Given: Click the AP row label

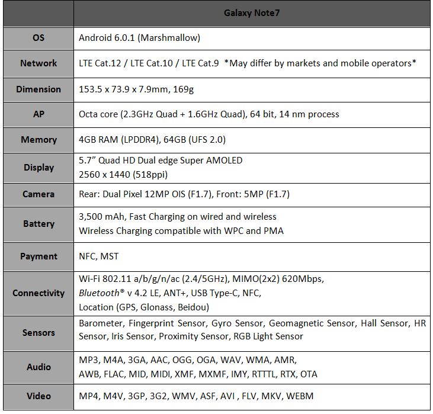Looking at the screenshot, I should [39, 114].
